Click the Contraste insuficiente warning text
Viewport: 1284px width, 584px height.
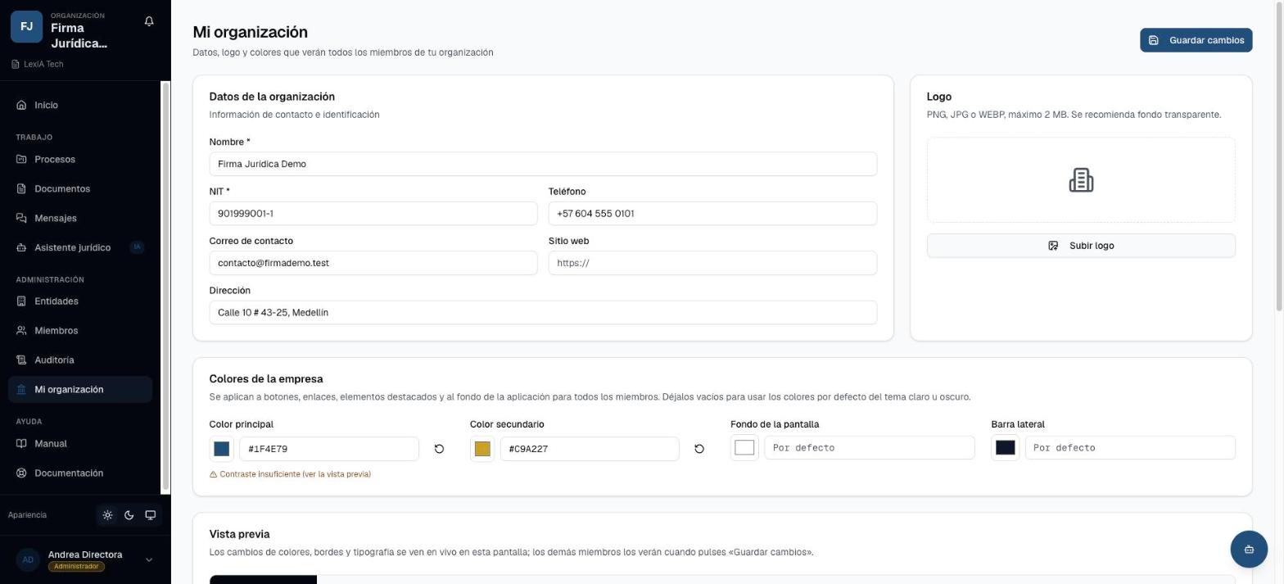click(295, 474)
